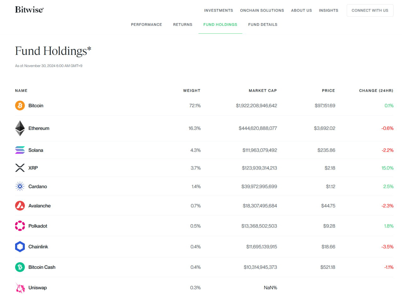Click the Avalanche red logo icon

coord(20,206)
